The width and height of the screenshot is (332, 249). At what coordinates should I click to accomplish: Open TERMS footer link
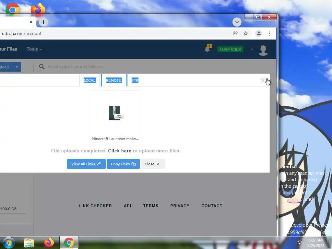click(150, 206)
